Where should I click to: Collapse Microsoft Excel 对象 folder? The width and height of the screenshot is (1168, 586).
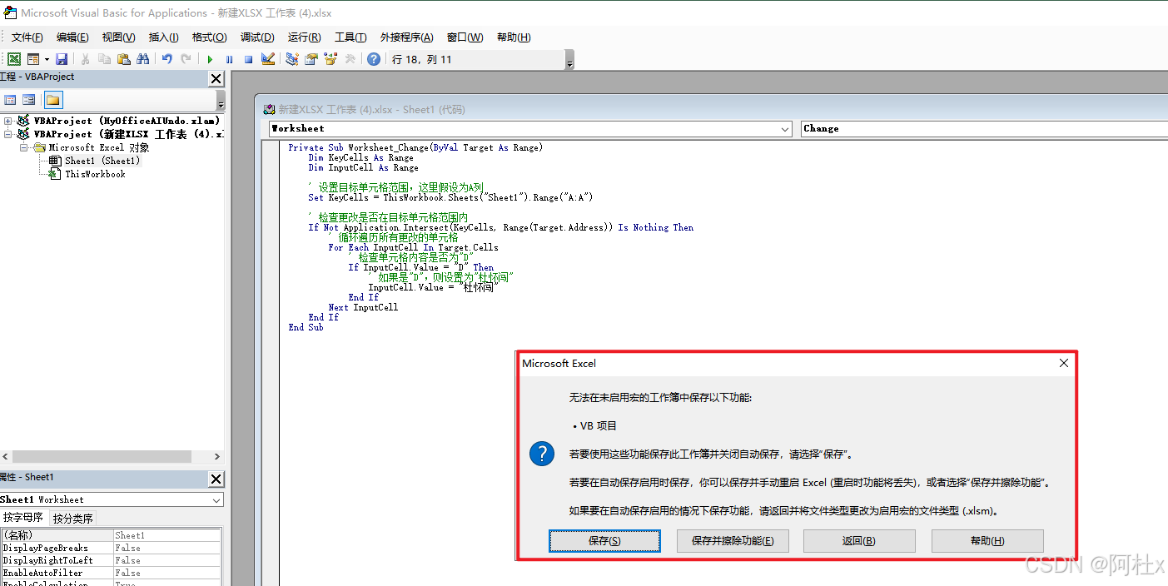tap(25, 147)
